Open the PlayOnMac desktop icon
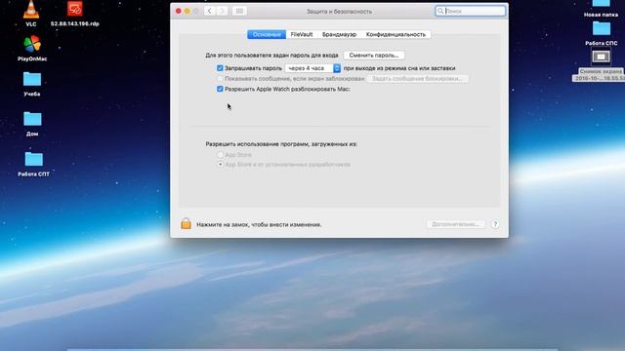Image resolution: width=625 pixels, height=351 pixels. tap(32, 44)
